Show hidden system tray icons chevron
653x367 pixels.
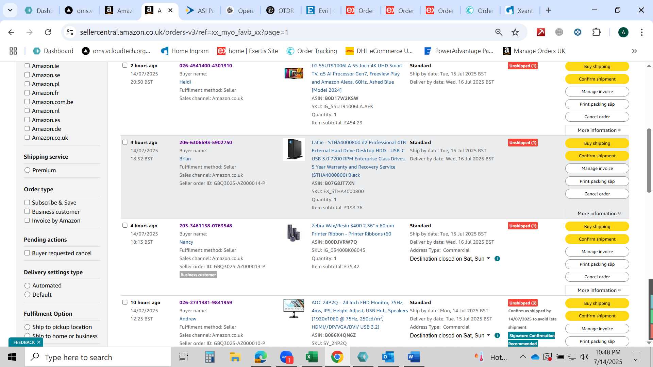pyautogui.click(x=523, y=357)
